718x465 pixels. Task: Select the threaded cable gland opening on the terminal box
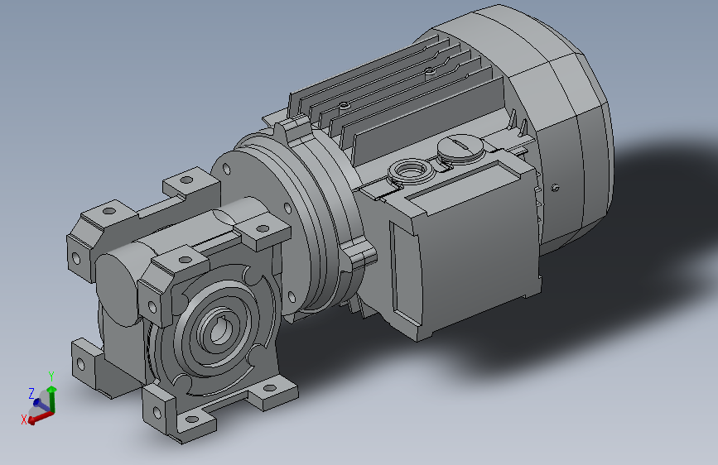pos(410,170)
